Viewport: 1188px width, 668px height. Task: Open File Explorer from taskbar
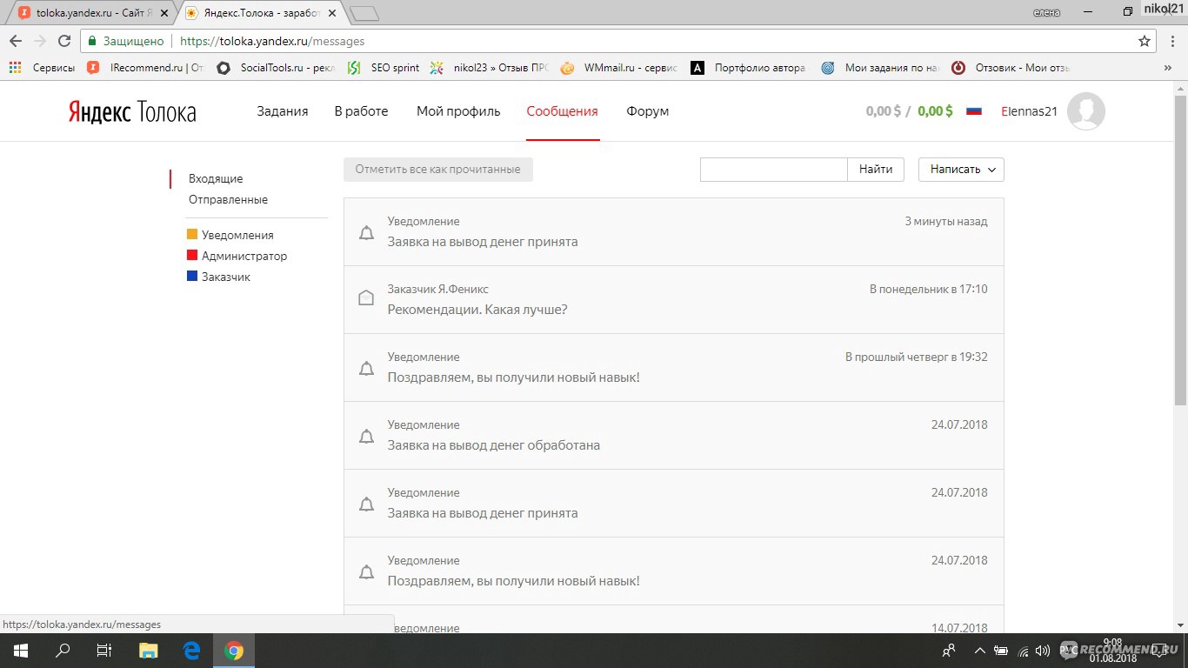pos(149,651)
